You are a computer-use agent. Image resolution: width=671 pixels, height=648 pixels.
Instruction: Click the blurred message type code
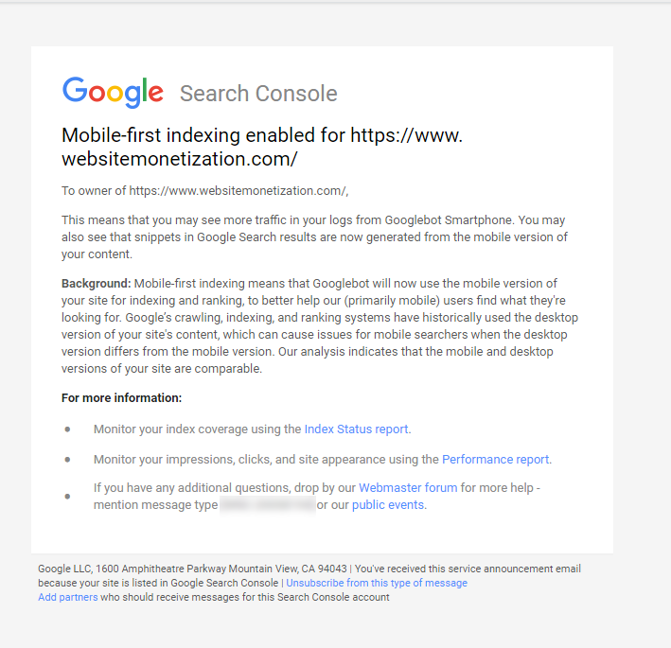[x=268, y=505]
